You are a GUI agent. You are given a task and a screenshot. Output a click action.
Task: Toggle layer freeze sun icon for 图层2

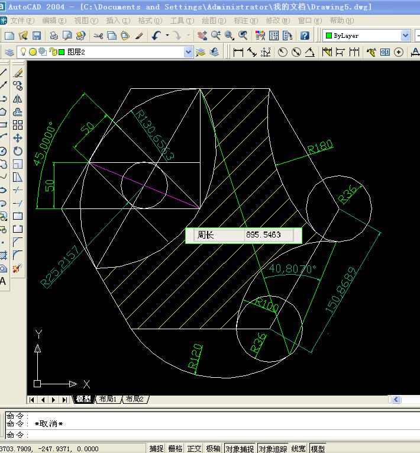[x=33, y=52]
